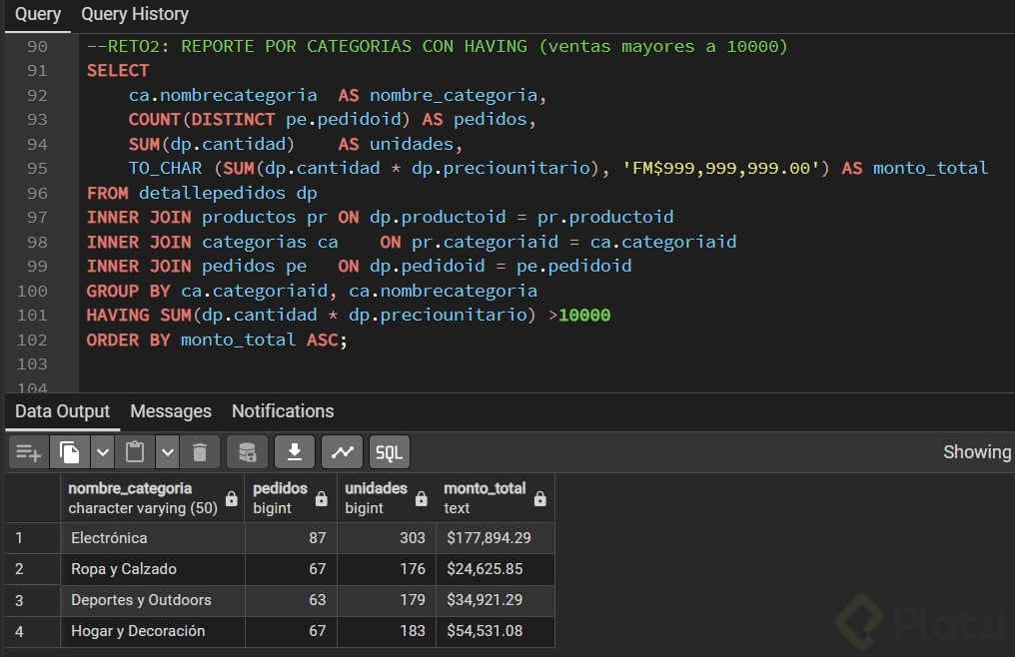
Task: Open the Messages tab
Action: [x=171, y=411]
